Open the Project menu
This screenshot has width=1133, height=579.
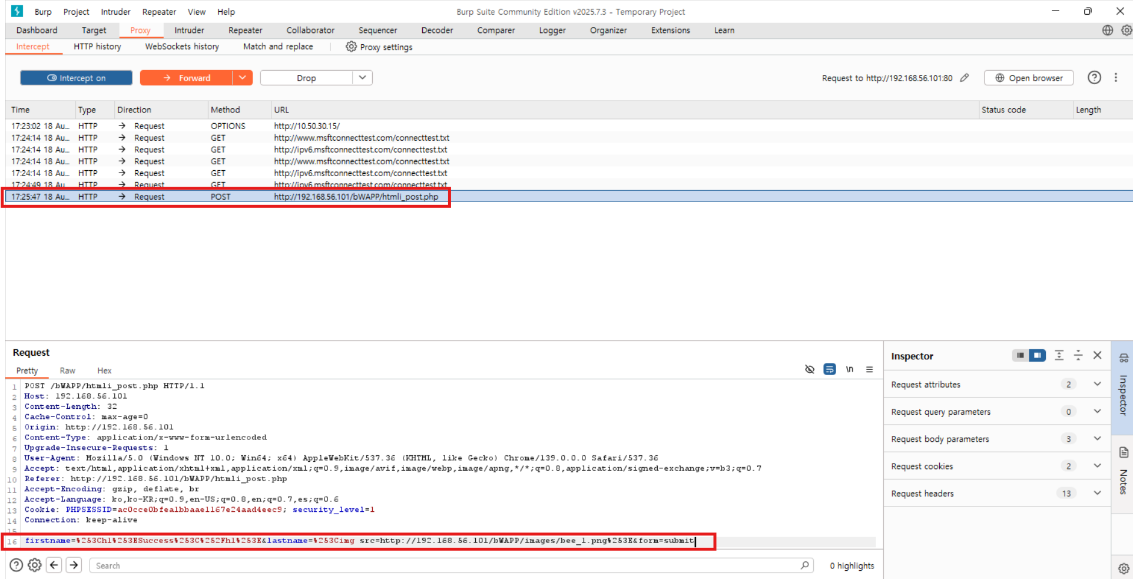[77, 12]
